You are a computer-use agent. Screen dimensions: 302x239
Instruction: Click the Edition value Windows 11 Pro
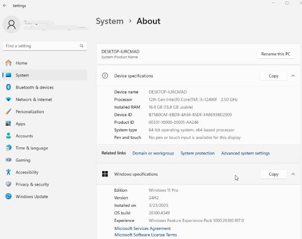coord(163,190)
